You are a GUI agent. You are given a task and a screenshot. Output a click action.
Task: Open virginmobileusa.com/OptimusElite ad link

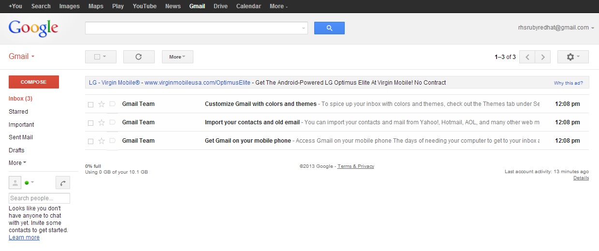click(197, 83)
